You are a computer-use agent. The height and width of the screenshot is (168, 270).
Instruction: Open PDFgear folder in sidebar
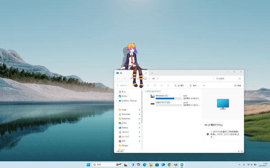(x=123, y=145)
